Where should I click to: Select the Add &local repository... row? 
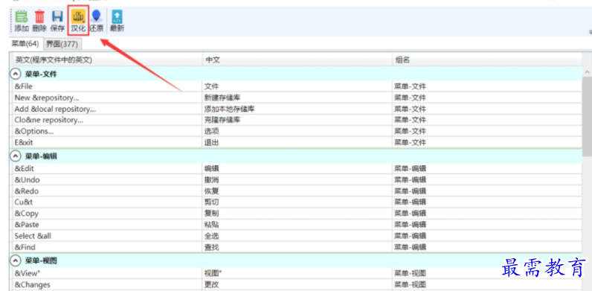pos(297,109)
